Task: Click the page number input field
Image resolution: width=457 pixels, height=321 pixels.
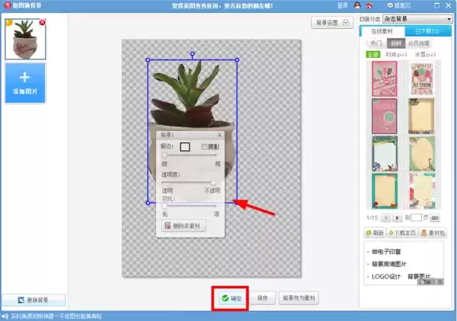Action: (x=416, y=218)
